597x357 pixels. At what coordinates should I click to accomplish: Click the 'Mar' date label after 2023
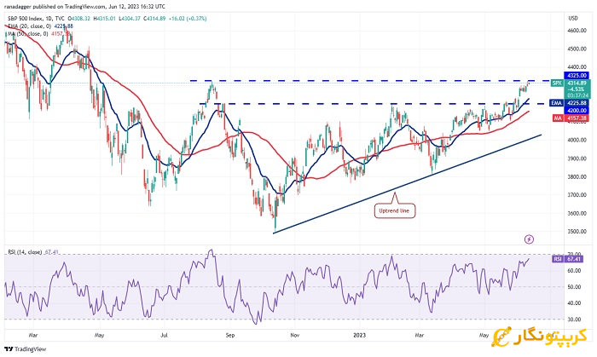coord(420,336)
